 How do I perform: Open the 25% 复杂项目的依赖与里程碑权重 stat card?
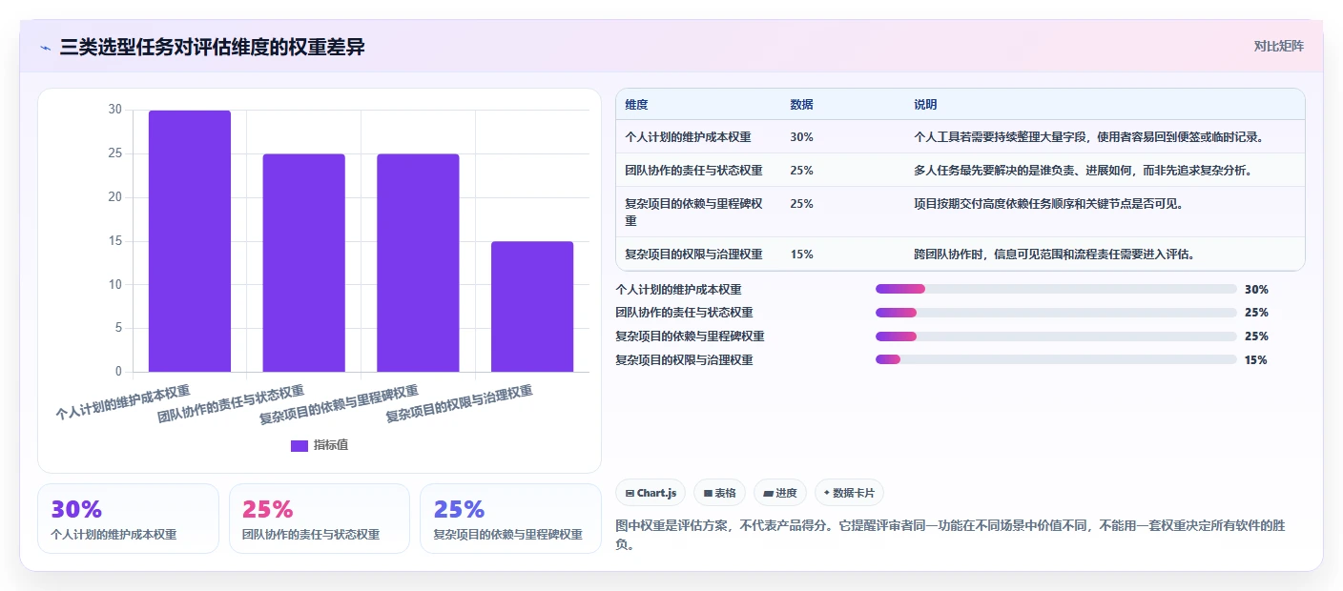coord(510,519)
